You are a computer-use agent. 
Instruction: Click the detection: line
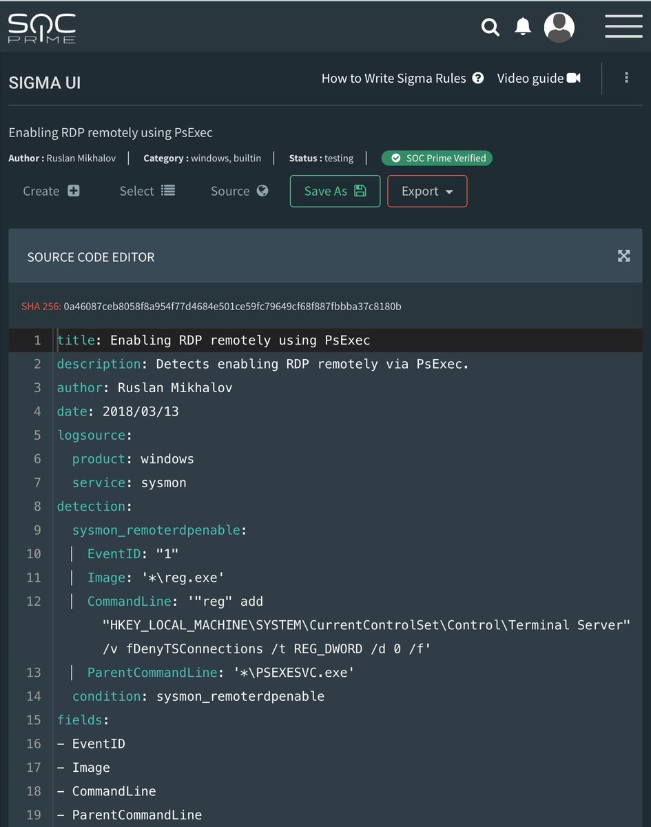click(x=94, y=507)
